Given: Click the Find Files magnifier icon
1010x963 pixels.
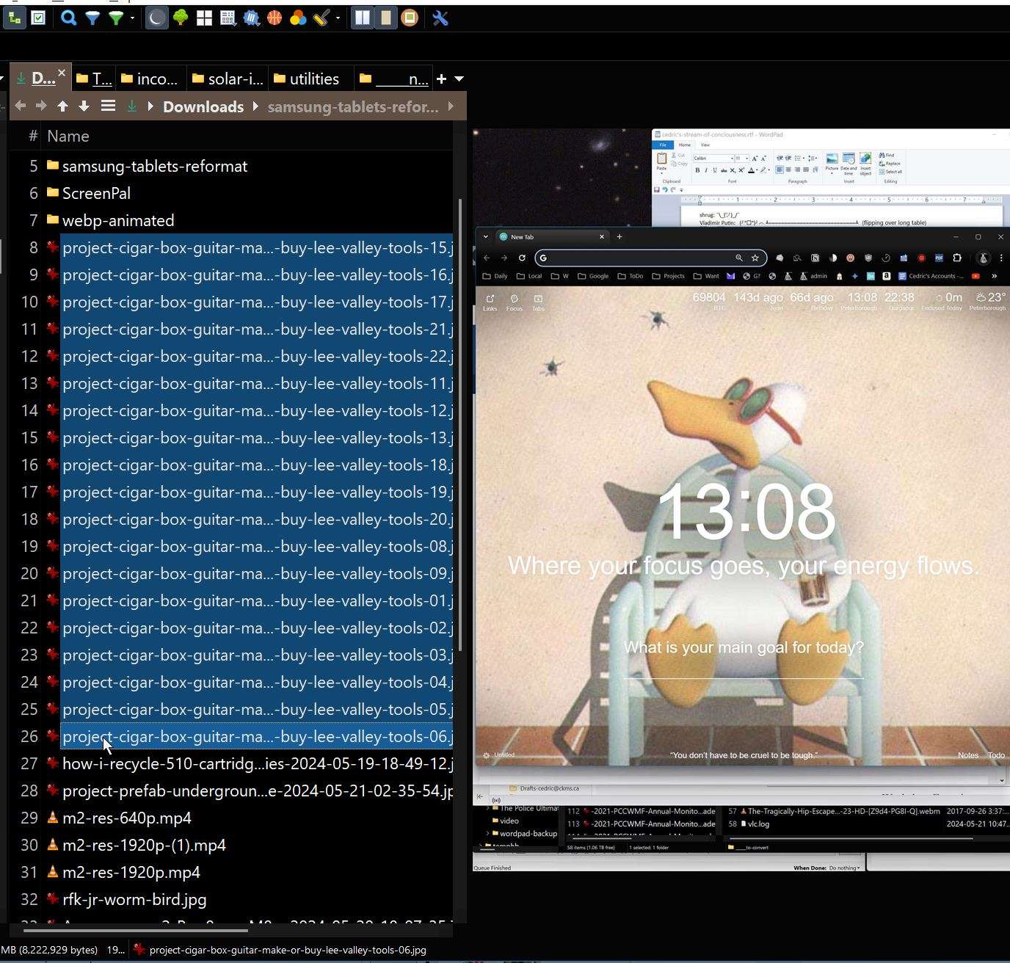Looking at the screenshot, I should coord(68,18).
